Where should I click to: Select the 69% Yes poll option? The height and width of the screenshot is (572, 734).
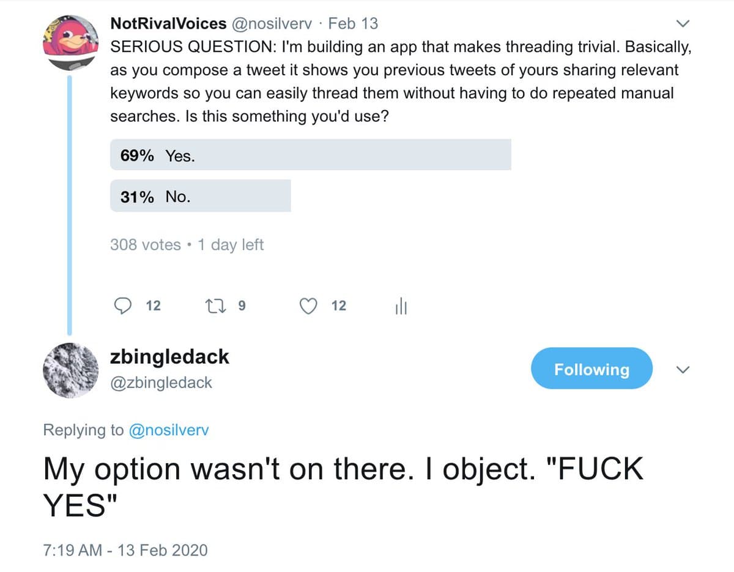pos(310,155)
